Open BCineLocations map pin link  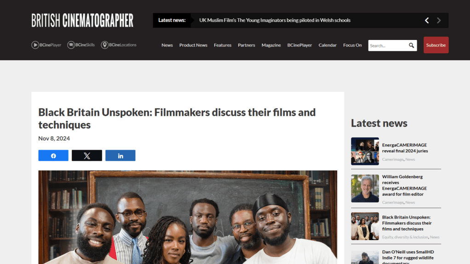(x=119, y=45)
